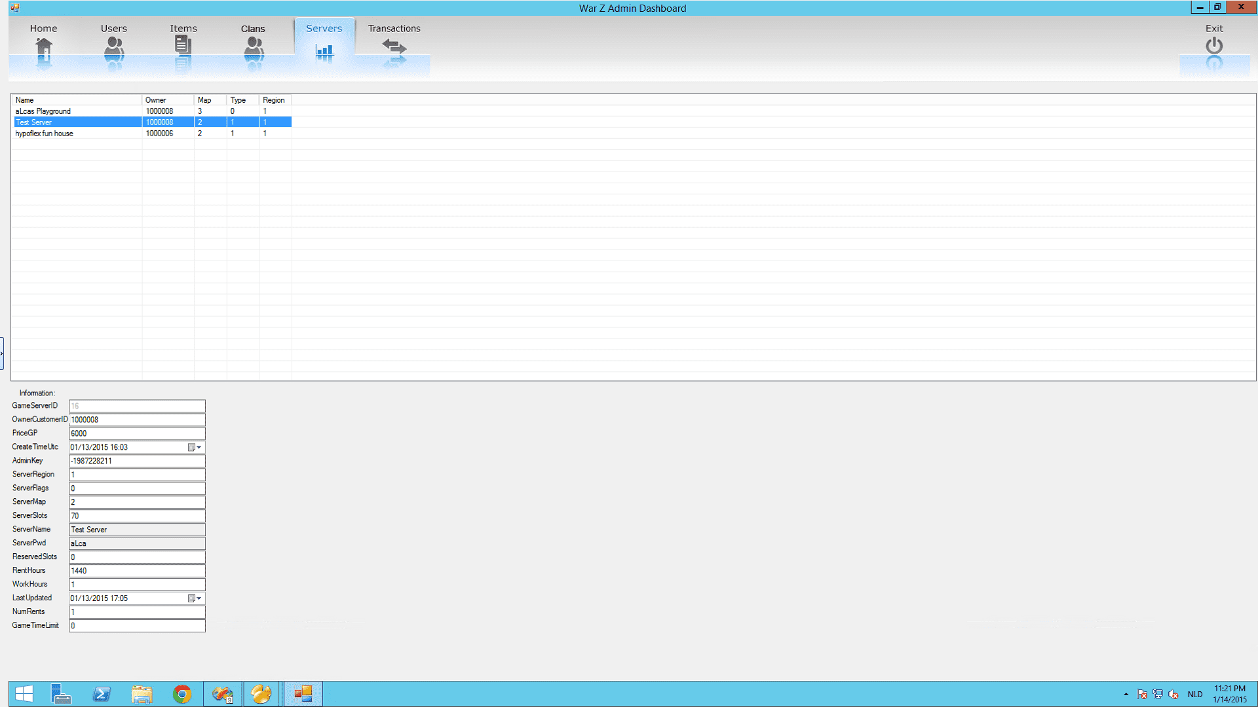Sort list by Name column header
Viewport: 1258px width, 707px height.
[x=77, y=100]
